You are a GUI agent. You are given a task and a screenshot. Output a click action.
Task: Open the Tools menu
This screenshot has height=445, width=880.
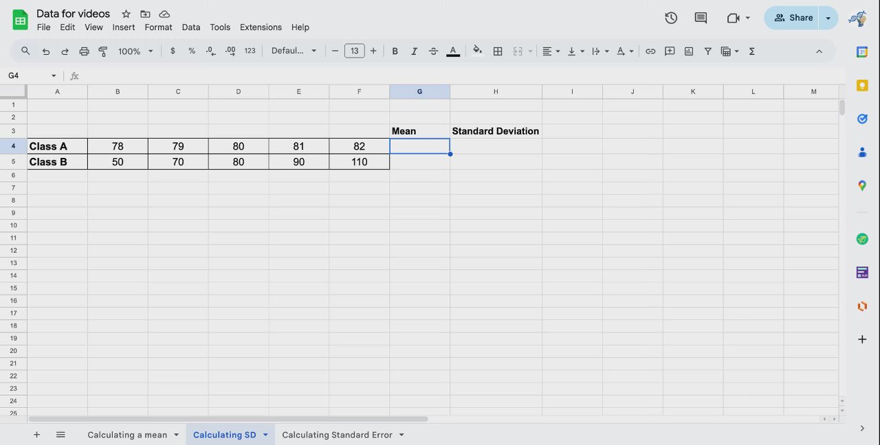click(x=220, y=27)
